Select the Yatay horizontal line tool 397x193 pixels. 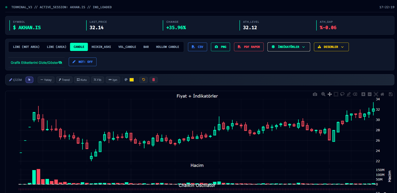coord(46,80)
